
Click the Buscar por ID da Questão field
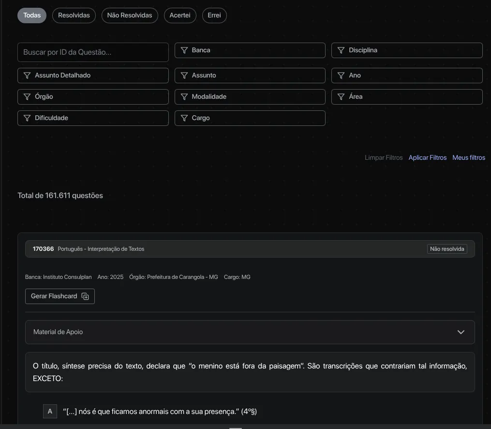[x=93, y=52]
